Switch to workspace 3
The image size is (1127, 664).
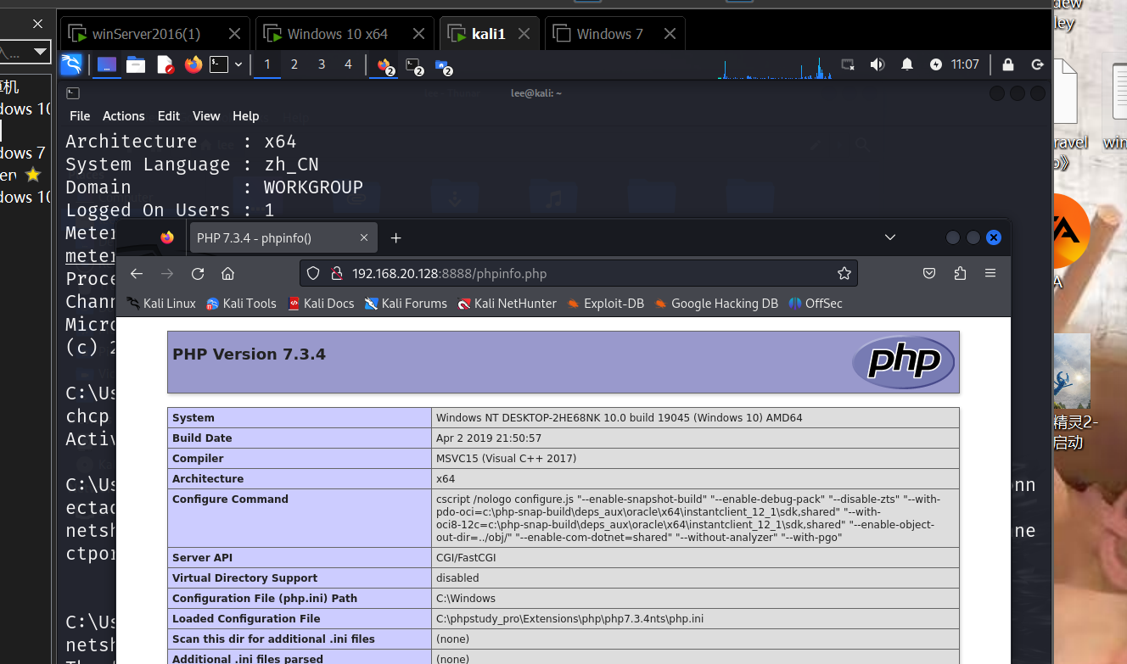point(322,64)
